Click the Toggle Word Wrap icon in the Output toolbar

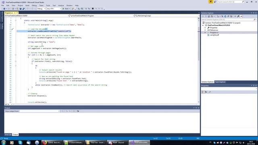[x=78, y=111]
